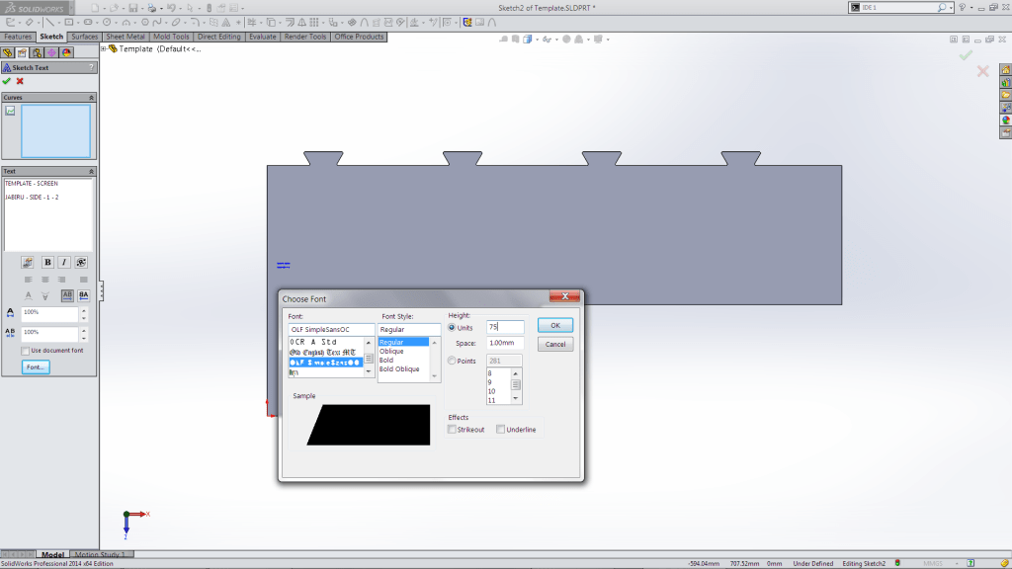
Task: Click the red X to cancel Sketch Text
Action: click(x=20, y=81)
